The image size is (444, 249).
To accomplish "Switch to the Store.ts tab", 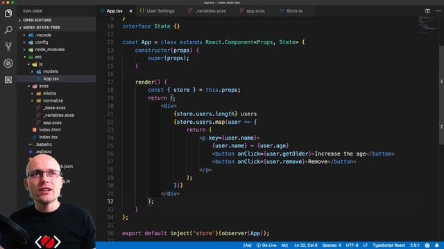I will tap(291, 11).
